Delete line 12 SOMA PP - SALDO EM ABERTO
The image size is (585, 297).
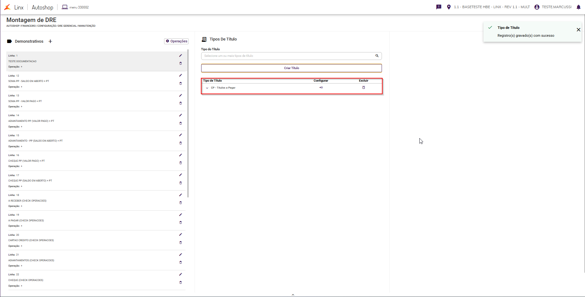point(180,84)
